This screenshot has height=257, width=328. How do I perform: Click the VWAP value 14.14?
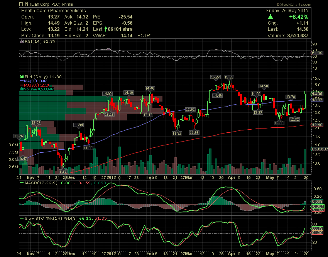127,35
